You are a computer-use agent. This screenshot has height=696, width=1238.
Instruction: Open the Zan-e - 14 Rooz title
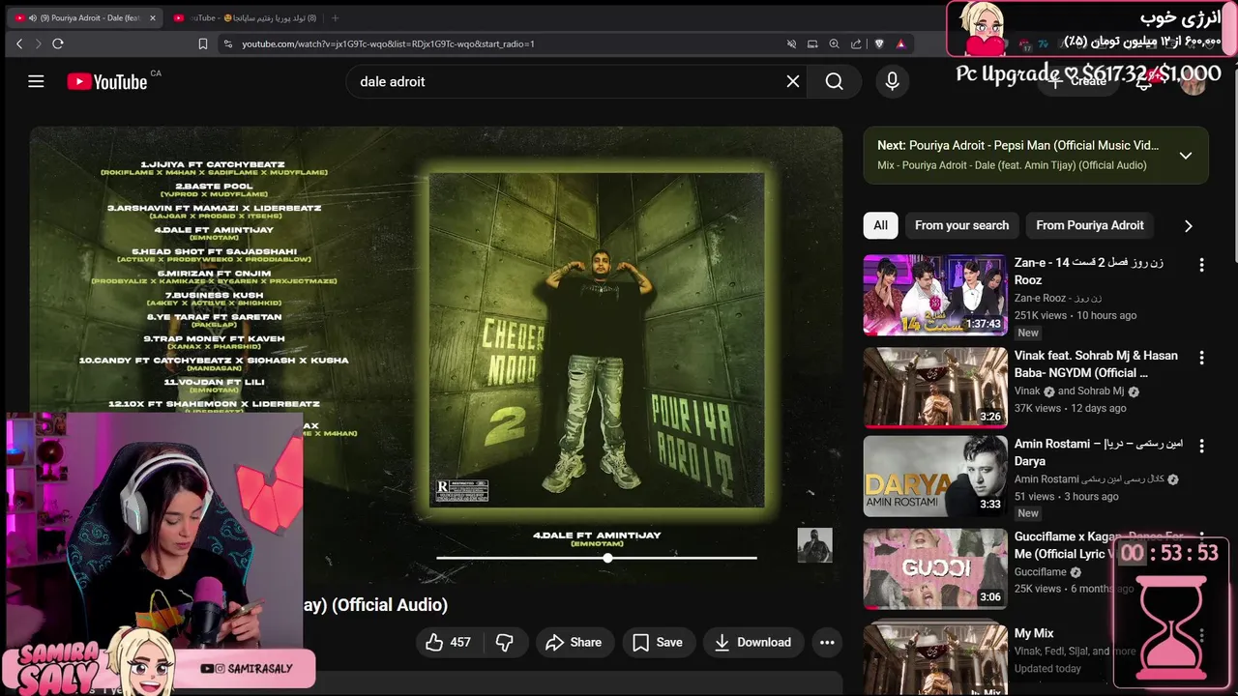1089,272
